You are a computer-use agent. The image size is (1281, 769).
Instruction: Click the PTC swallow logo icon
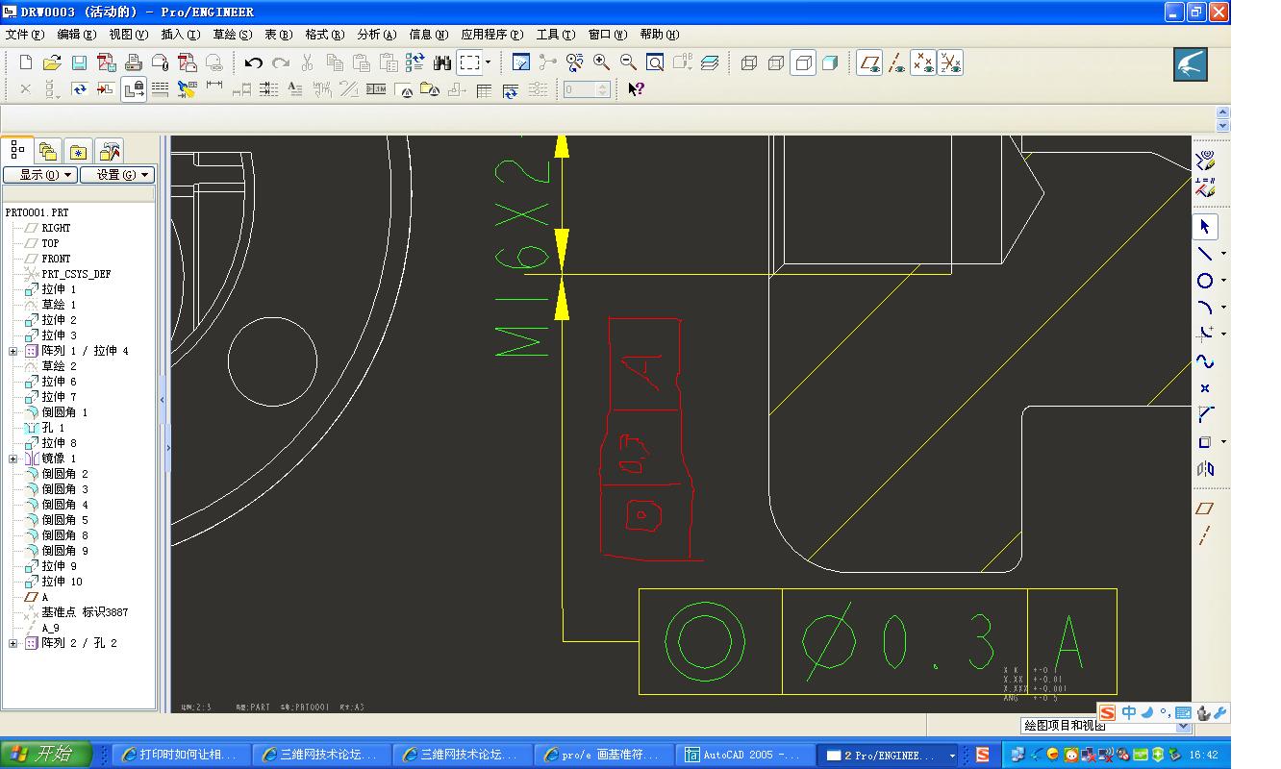coord(1190,64)
